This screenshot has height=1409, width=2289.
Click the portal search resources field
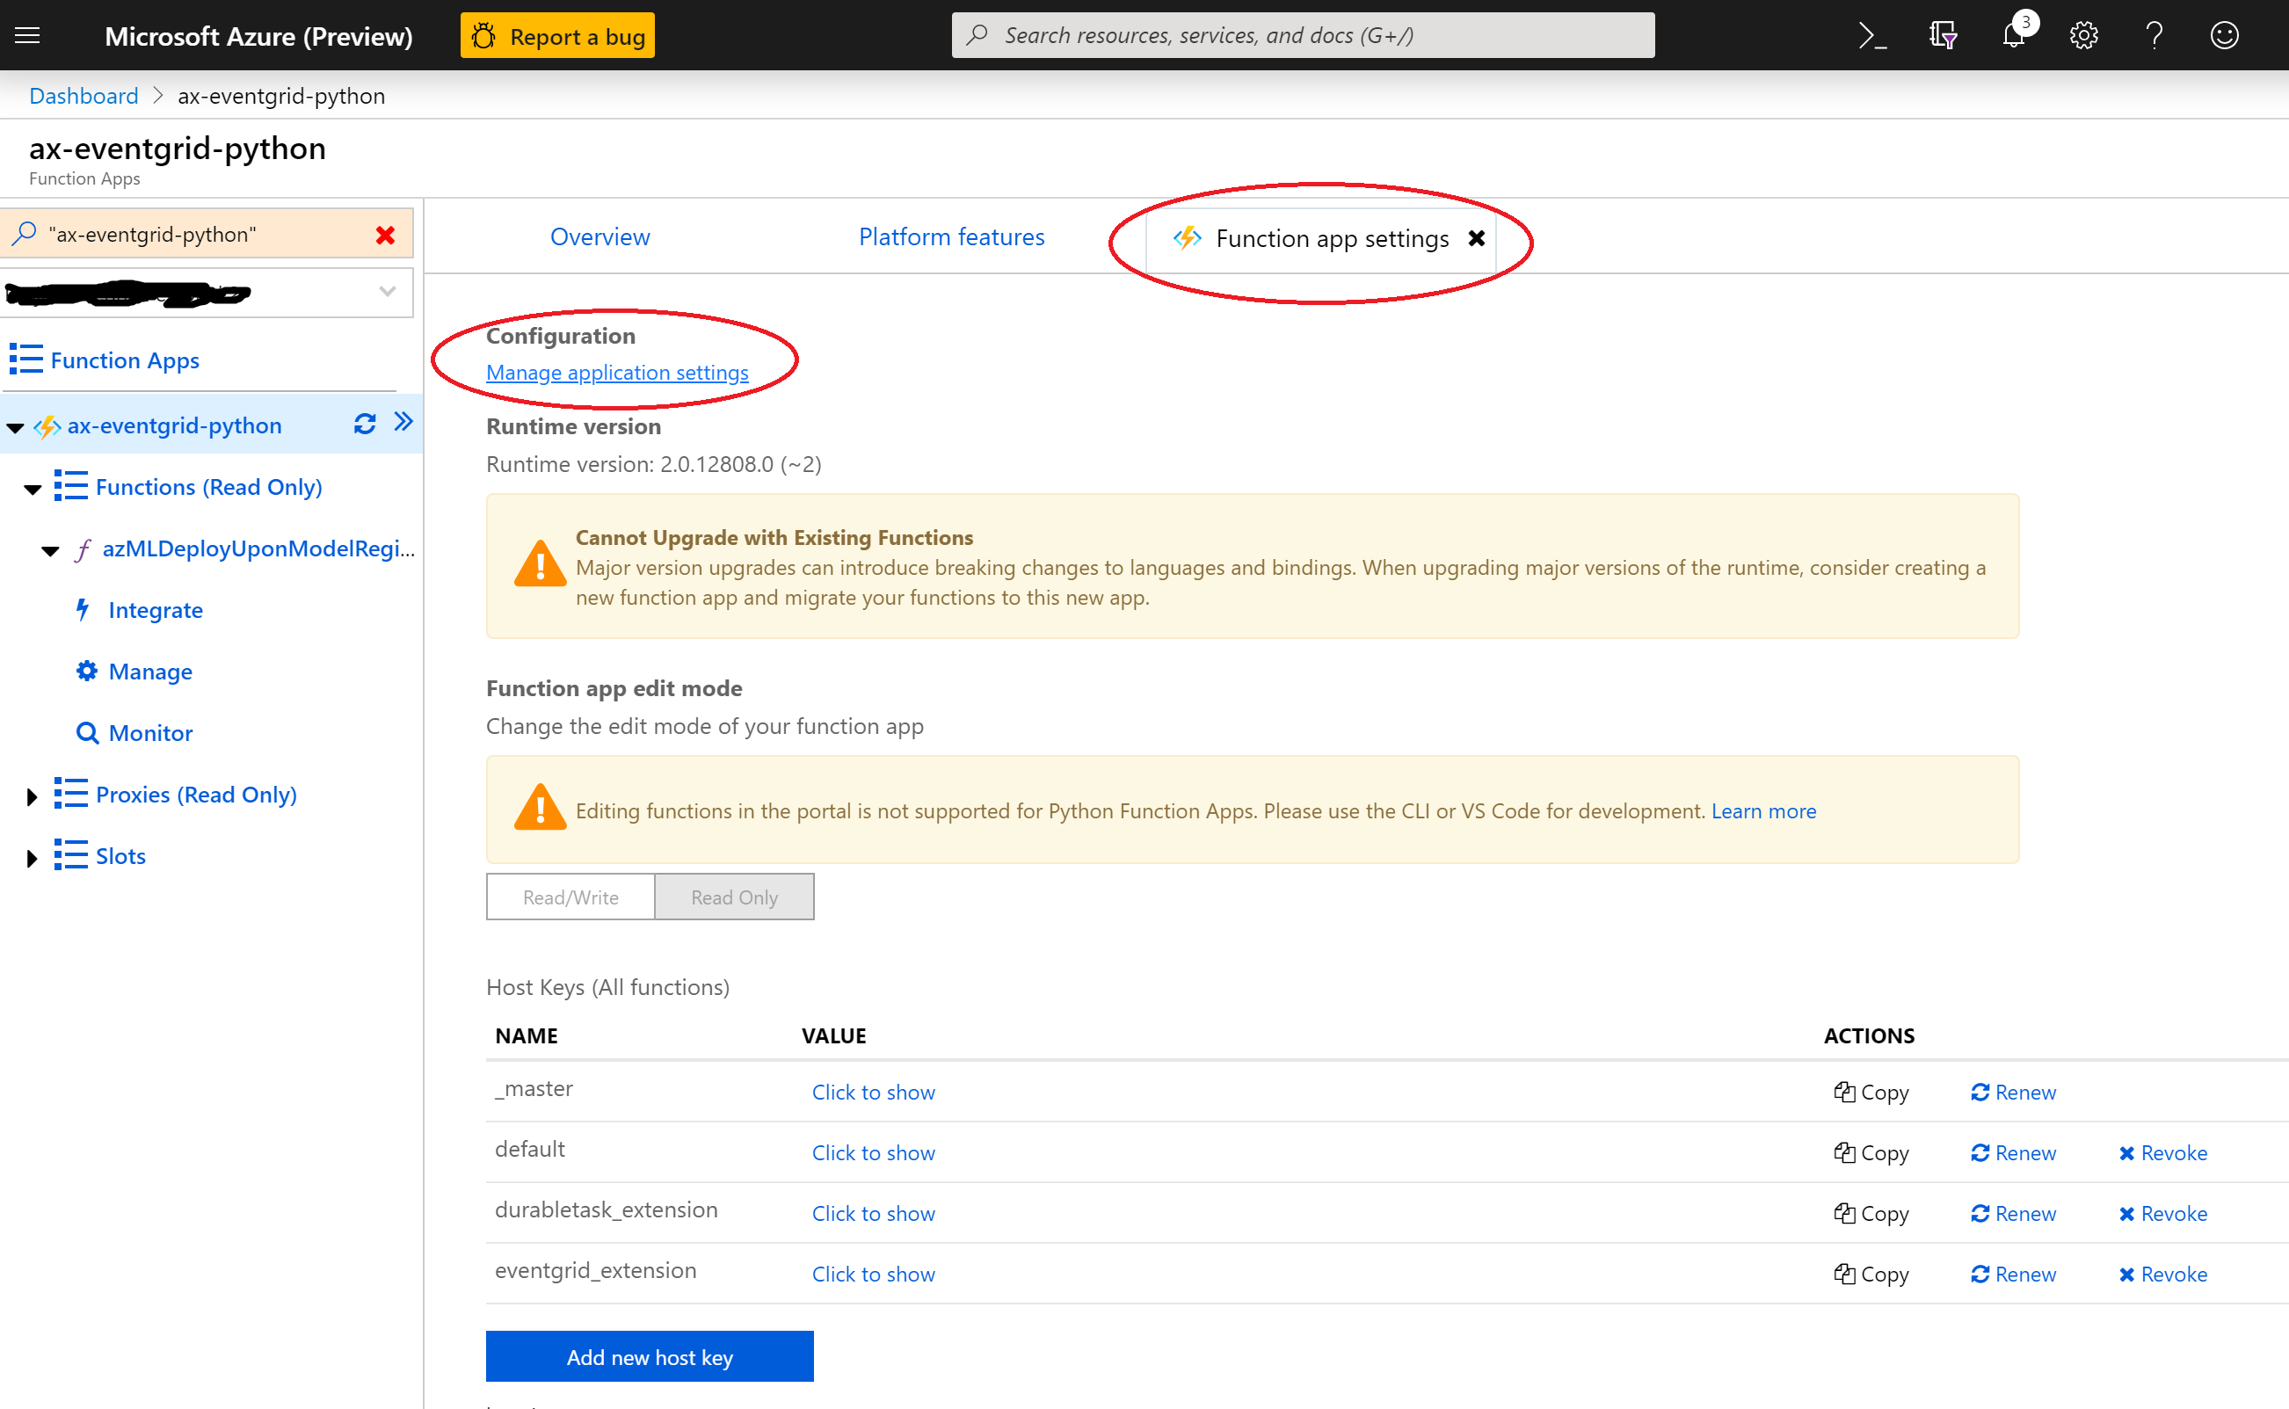(x=1302, y=35)
